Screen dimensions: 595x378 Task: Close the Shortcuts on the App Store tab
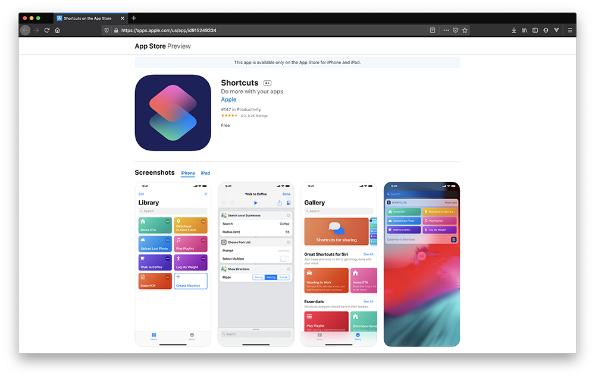tap(122, 18)
